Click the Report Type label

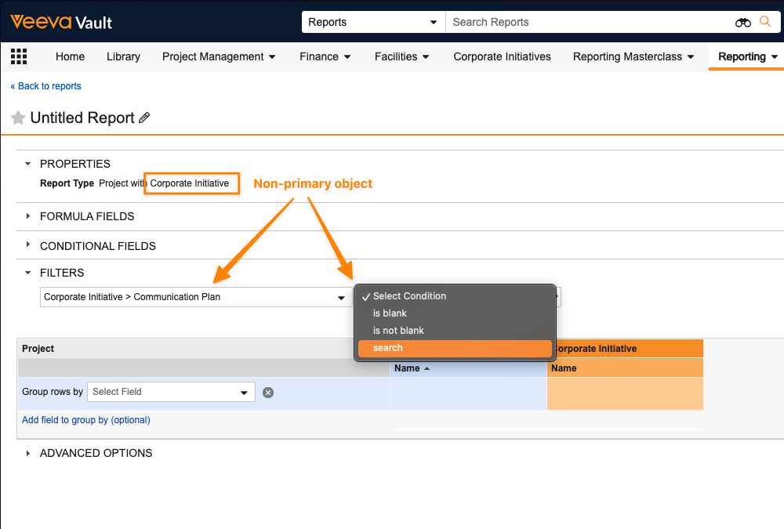[67, 183]
